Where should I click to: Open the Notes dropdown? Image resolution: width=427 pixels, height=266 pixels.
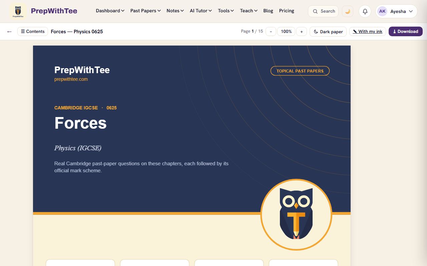pyautogui.click(x=175, y=11)
